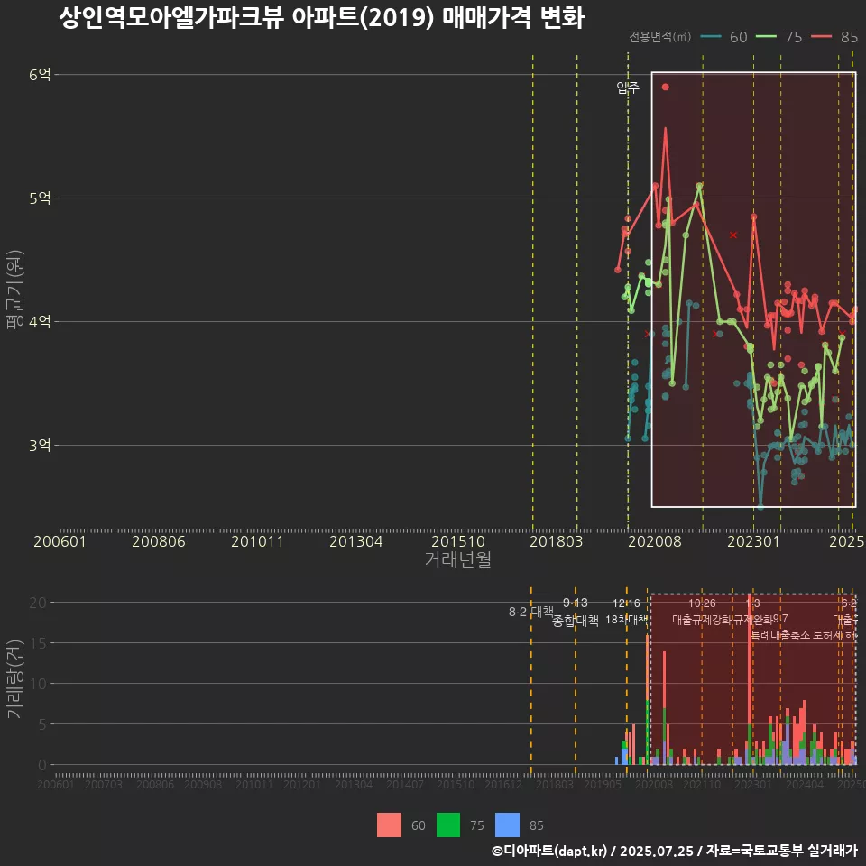The width and height of the screenshot is (866, 866).
Task: Click the 200806 label on the price chart
Action: 159,541
